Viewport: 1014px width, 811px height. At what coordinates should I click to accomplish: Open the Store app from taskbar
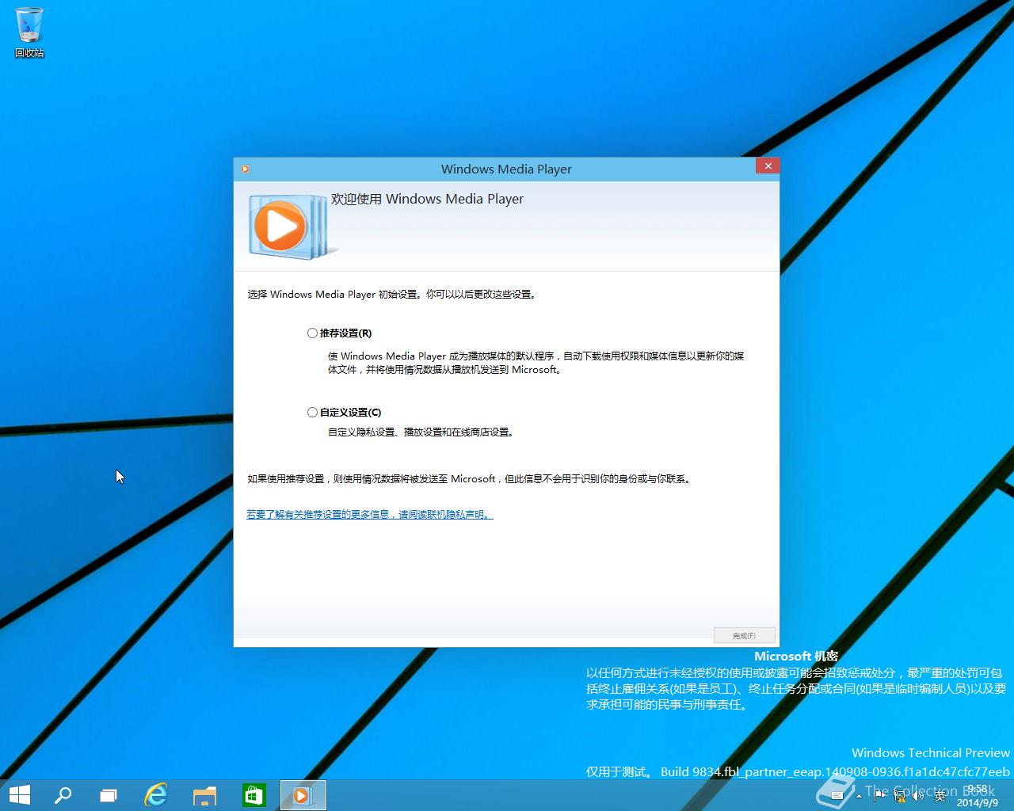coord(254,795)
